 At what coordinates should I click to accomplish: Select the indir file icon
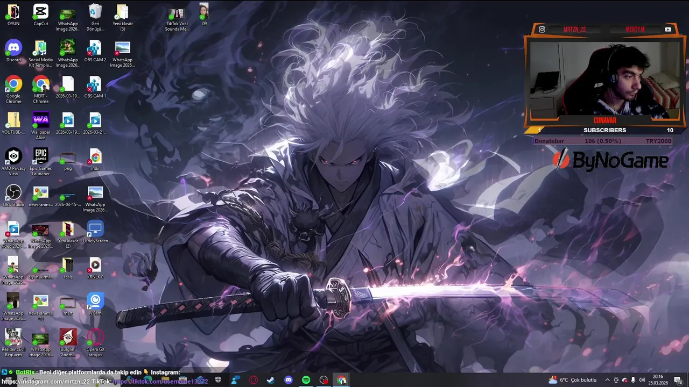tap(95, 160)
